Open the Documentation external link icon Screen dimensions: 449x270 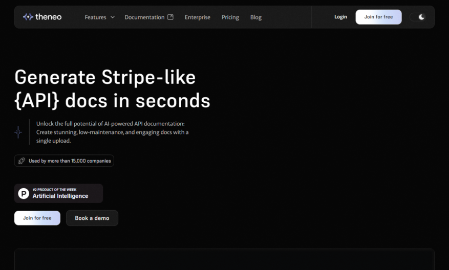click(170, 17)
